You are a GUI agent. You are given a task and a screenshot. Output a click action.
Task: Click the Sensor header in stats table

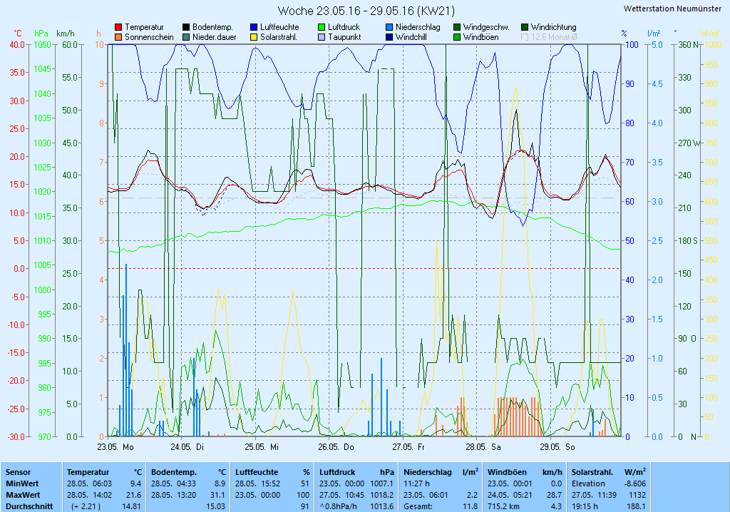point(18,472)
